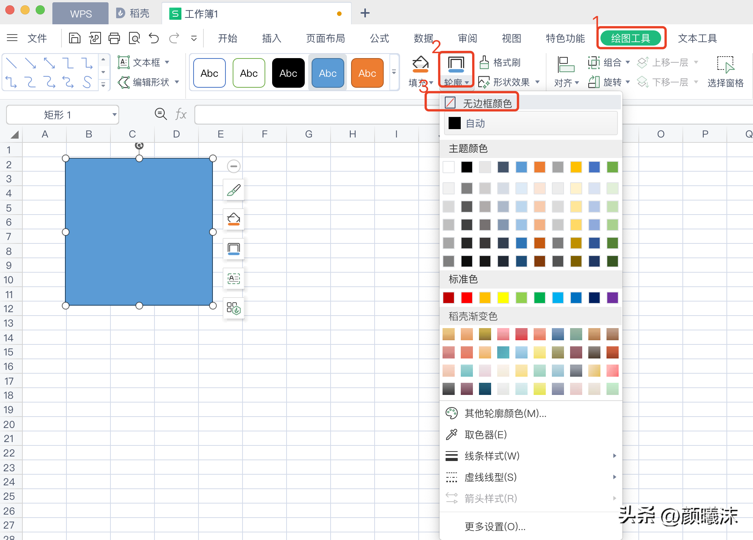This screenshot has width=753, height=540.
Task: Click the zoom magnifier near formula bar
Action: [161, 114]
